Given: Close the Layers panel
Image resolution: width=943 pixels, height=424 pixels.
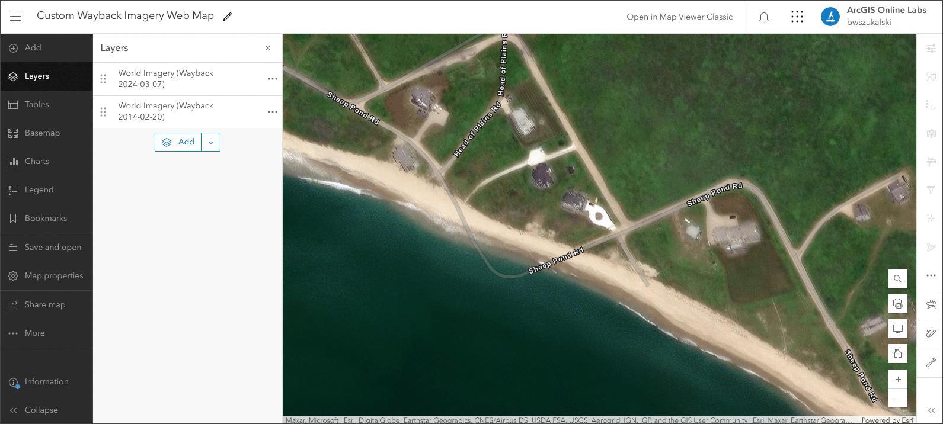Looking at the screenshot, I should (268, 48).
